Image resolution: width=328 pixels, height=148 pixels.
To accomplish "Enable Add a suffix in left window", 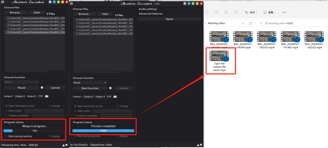I will pos(6,111).
